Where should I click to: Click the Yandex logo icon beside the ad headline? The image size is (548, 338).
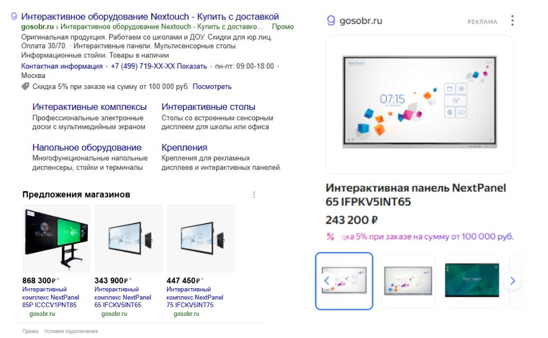point(14,16)
